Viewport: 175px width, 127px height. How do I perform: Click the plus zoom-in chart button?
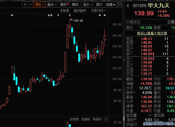(25, 5)
